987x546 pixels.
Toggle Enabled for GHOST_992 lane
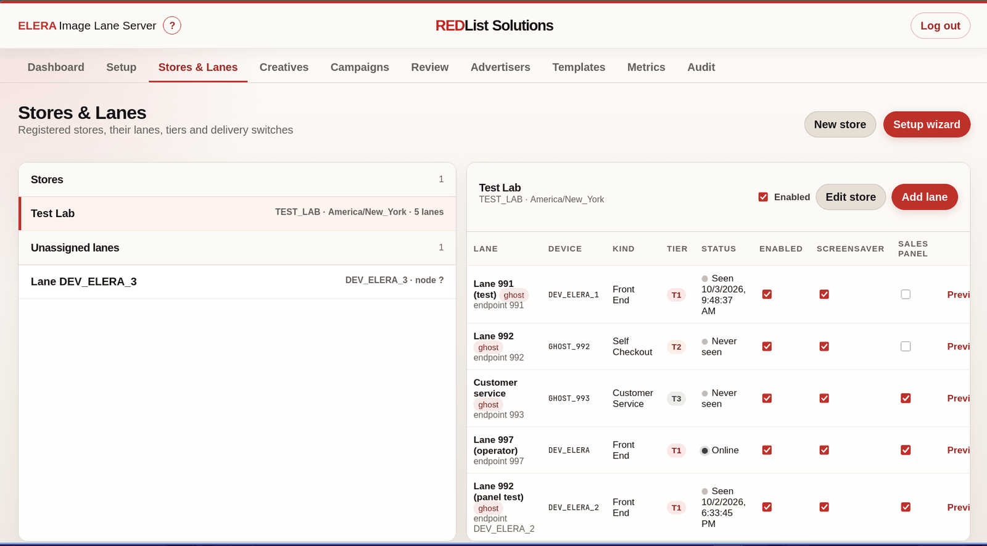(x=767, y=346)
